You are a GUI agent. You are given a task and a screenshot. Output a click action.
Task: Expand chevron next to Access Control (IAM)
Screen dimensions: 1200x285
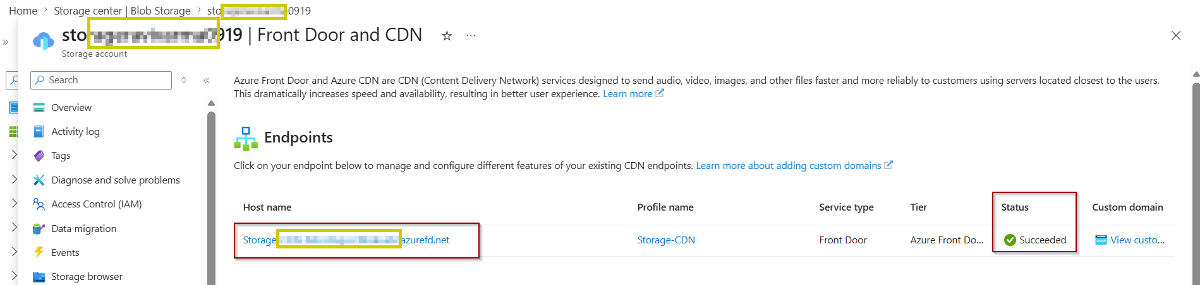[x=14, y=203]
